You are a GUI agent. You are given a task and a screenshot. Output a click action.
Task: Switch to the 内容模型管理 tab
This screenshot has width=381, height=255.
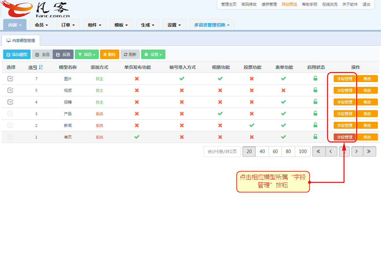pos(21,41)
